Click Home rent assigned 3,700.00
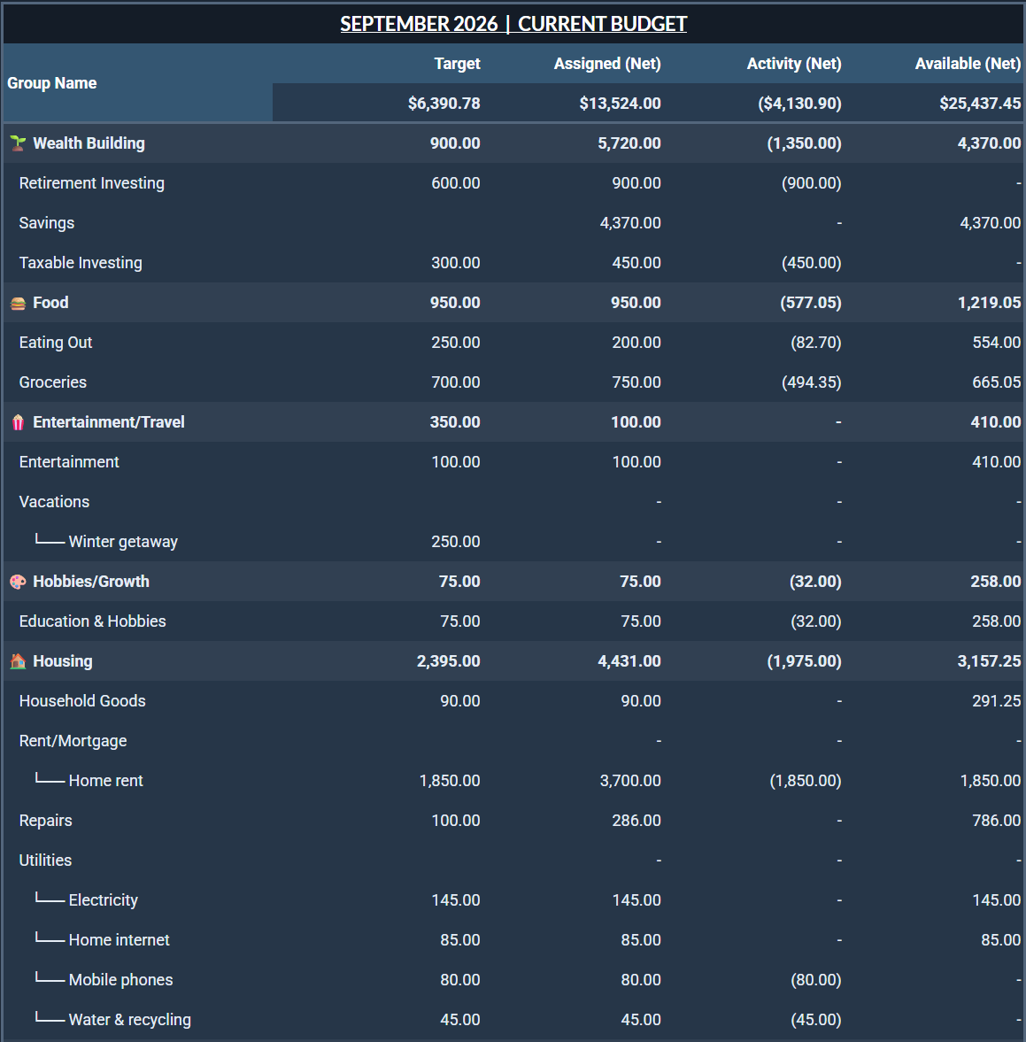1026x1042 pixels. click(630, 781)
